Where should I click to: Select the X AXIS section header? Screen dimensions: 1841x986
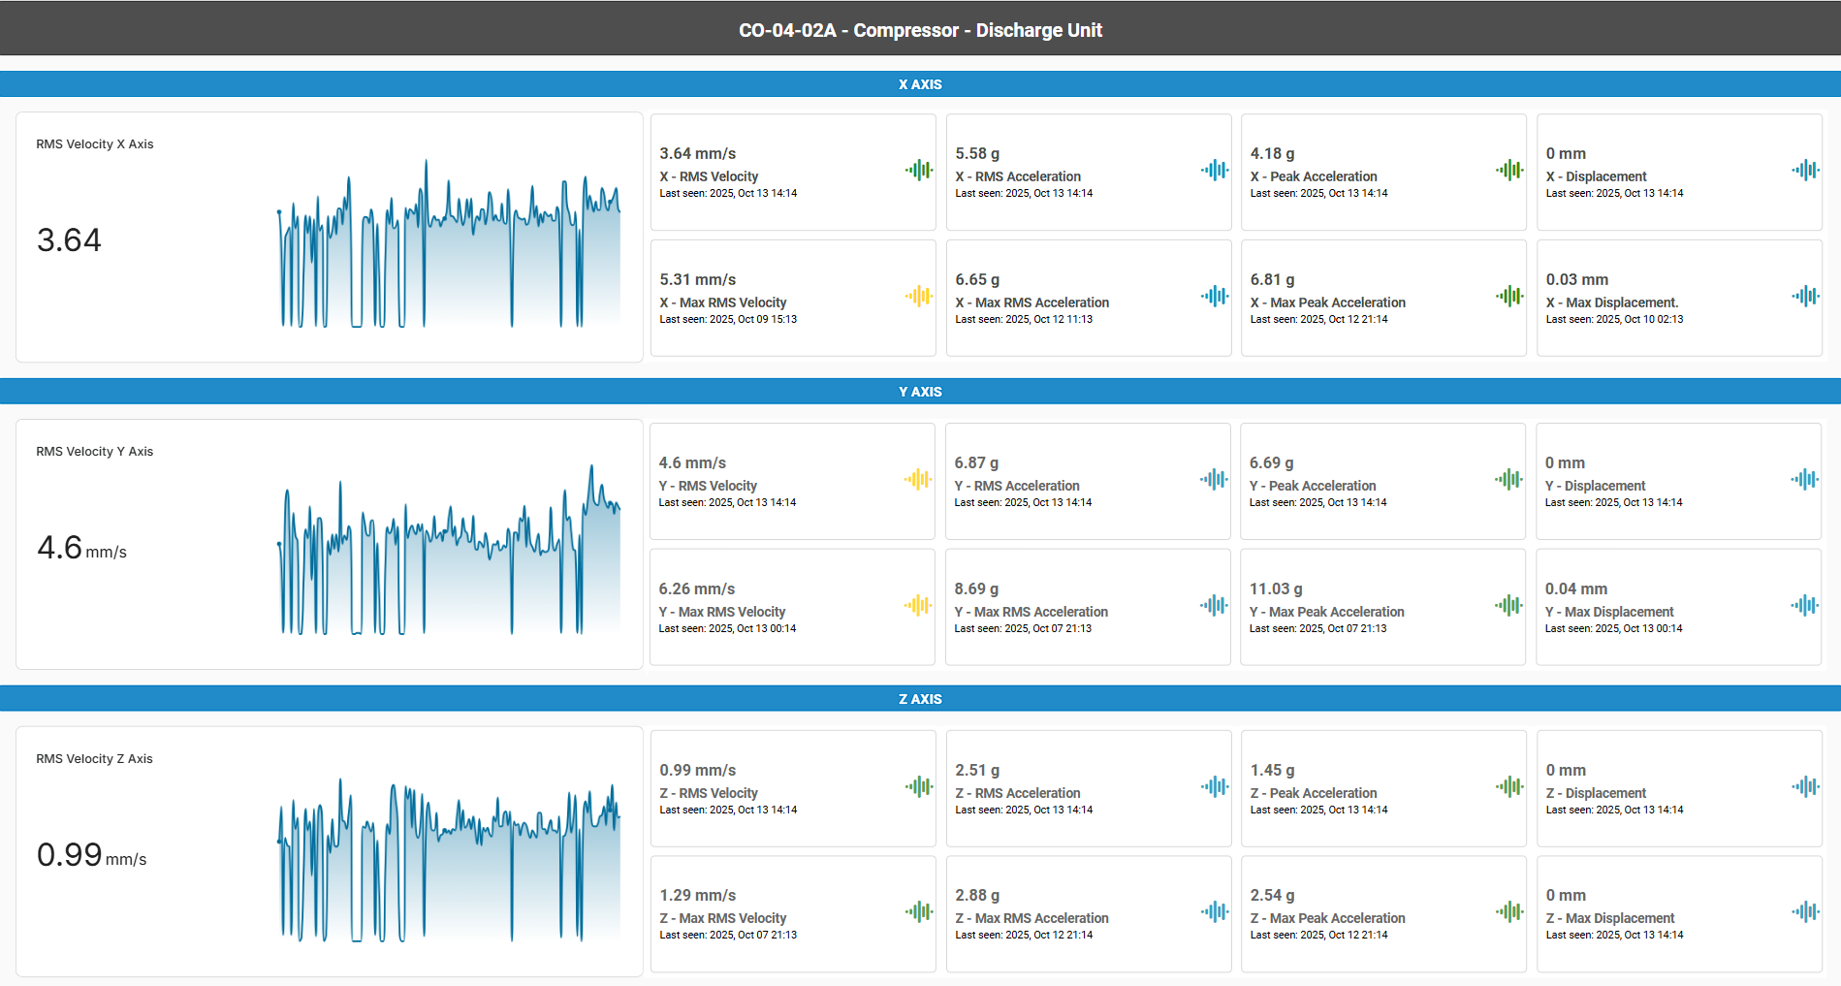click(920, 84)
